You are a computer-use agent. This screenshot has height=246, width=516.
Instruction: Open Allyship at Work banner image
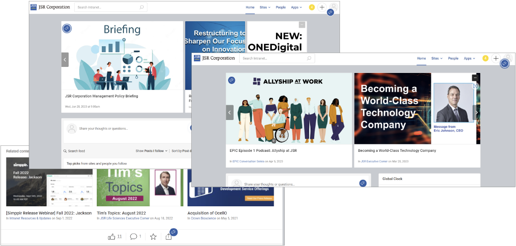click(x=289, y=108)
